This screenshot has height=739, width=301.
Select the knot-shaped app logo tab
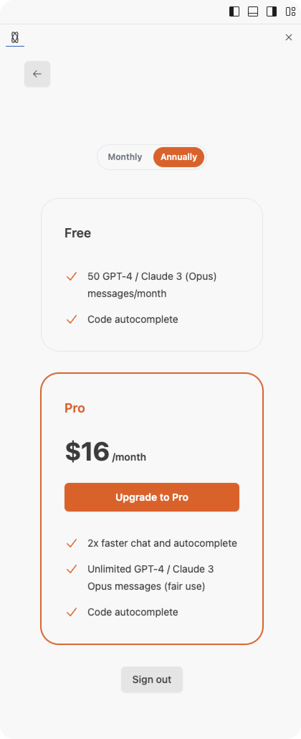[x=15, y=37]
